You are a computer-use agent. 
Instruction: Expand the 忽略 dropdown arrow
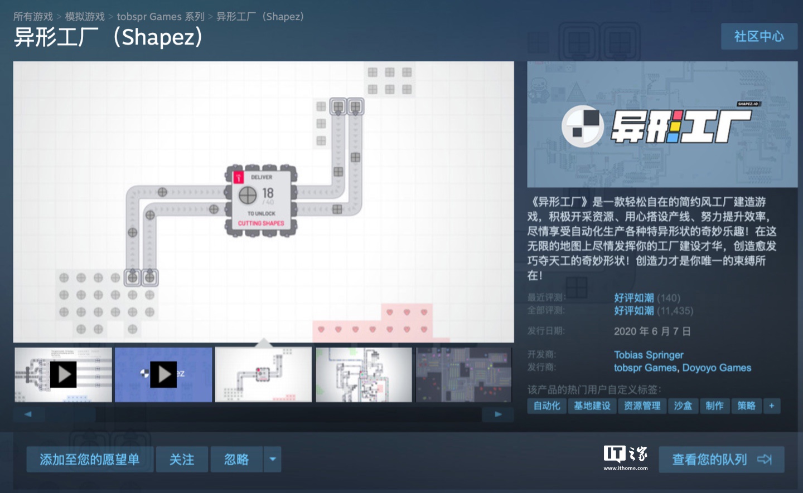[x=273, y=460]
